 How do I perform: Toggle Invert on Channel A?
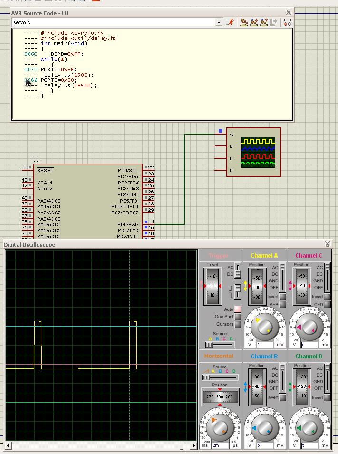pos(282,297)
